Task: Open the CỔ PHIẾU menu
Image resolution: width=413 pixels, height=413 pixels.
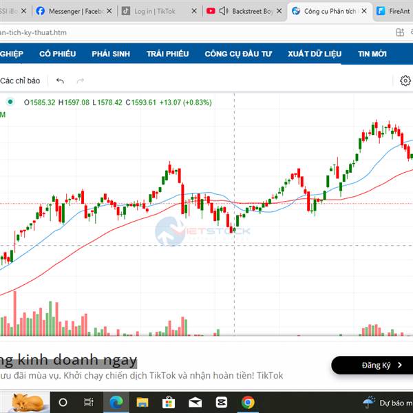Action: click(x=58, y=54)
